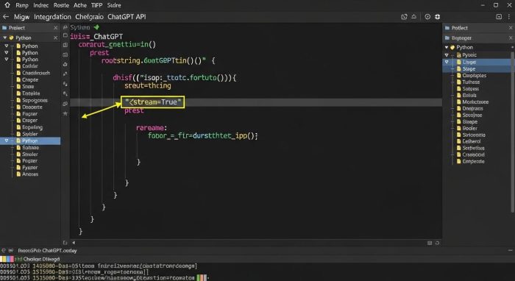Click the Integrdation breadcrumb
This screenshot has height=281, width=515.
[52, 17]
